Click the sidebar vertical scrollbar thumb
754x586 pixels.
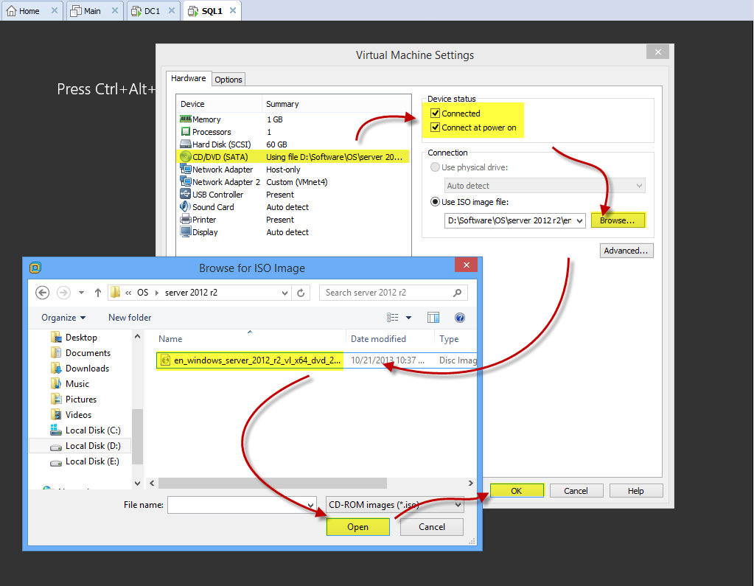[138, 436]
